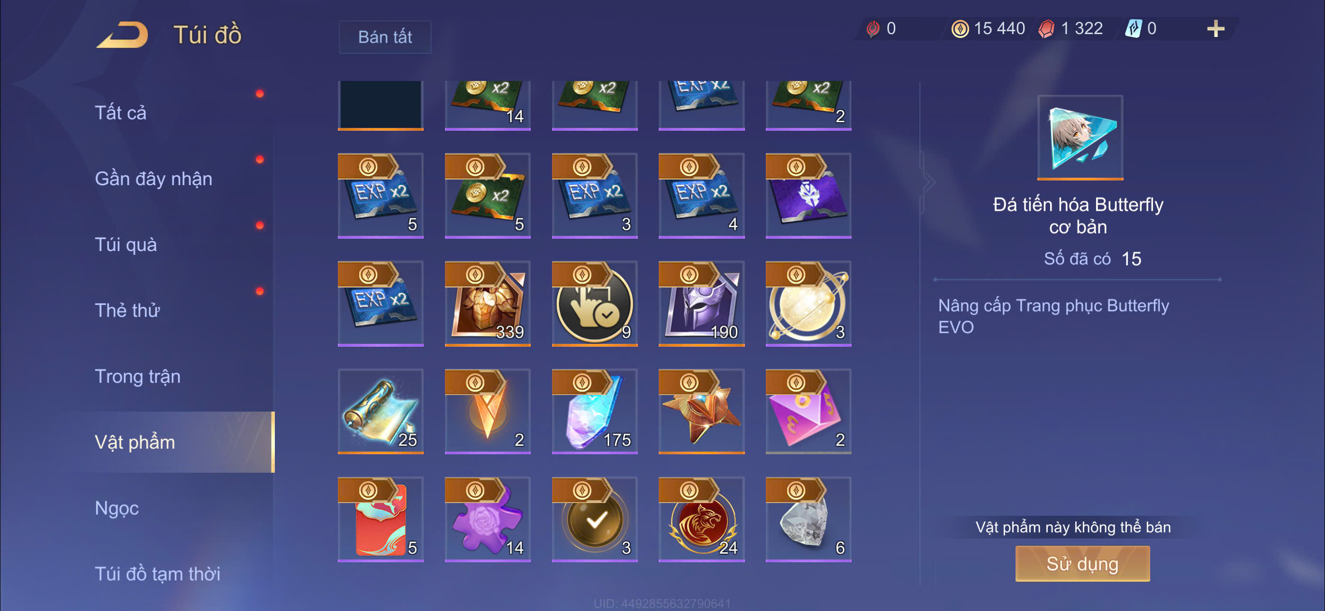Select the white diamond item with 6
Image resolution: width=1325 pixels, height=611 pixels.
click(x=808, y=519)
